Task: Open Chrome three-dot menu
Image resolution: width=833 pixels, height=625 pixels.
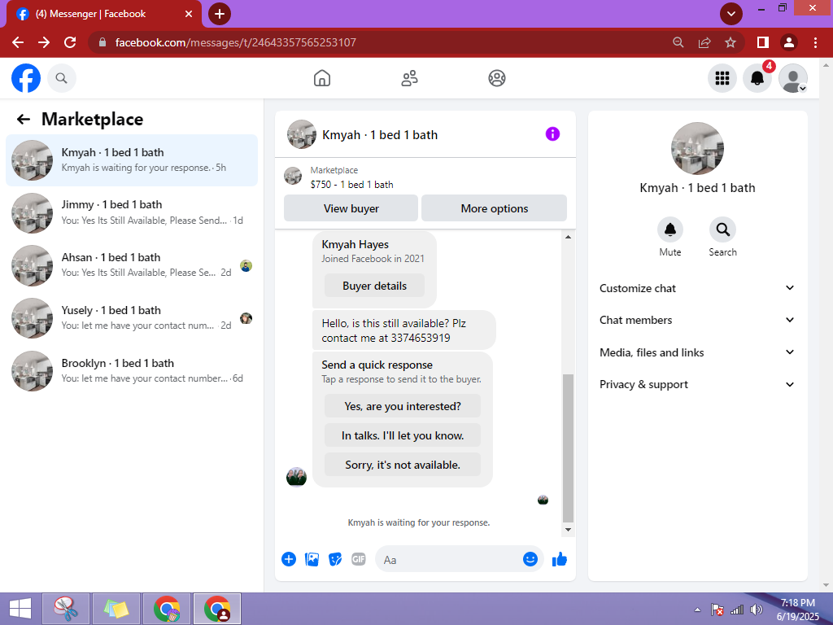Action: (815, 42)
